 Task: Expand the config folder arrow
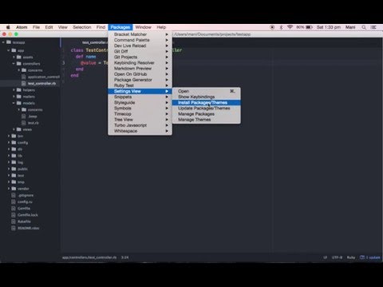[9, 143]
